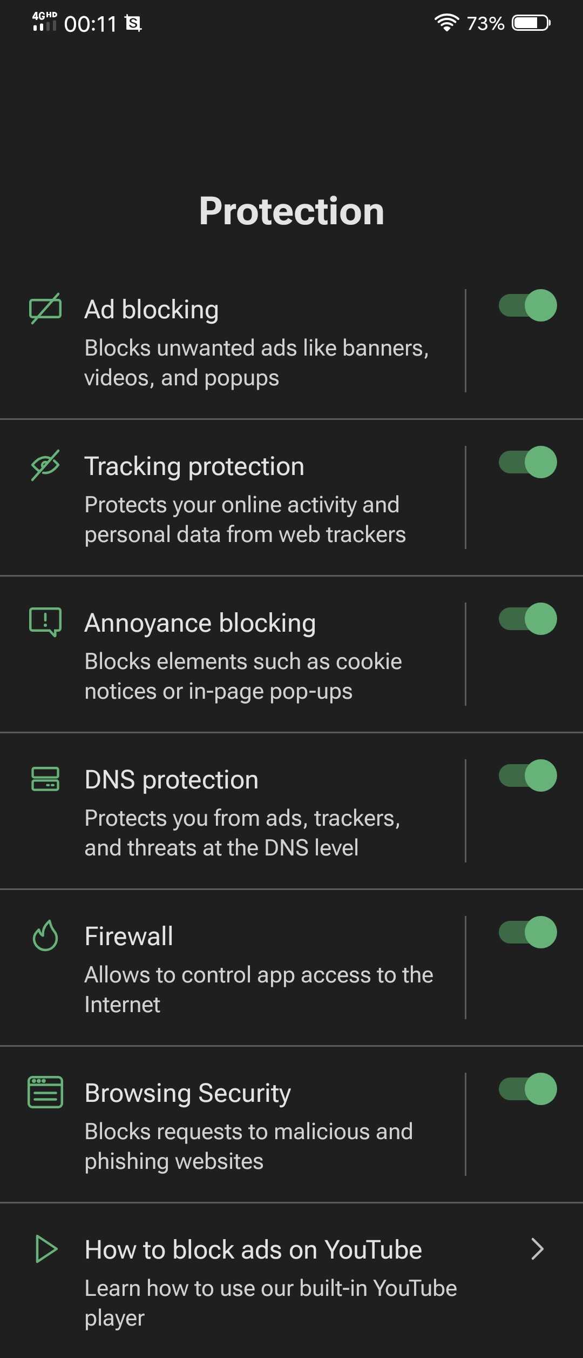
Task: Toggle Annoyance blocking off
Action: coord(527,619)
